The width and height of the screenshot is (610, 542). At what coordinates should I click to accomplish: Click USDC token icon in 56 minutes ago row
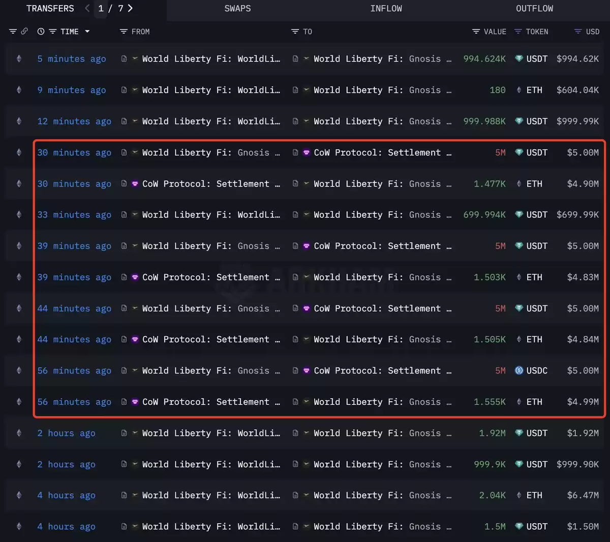(x=519, y=371)
